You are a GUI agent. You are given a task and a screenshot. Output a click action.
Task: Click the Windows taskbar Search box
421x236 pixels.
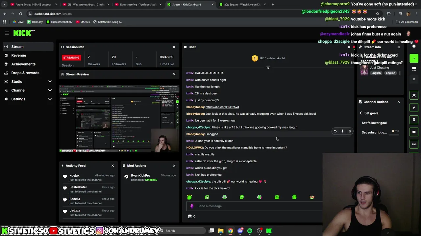click(x=182, y=231)
